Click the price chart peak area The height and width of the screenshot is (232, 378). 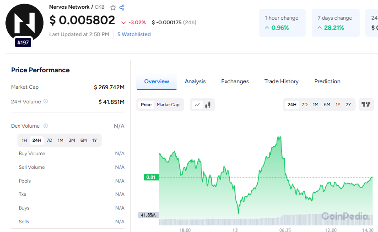(x=279, y=139)
